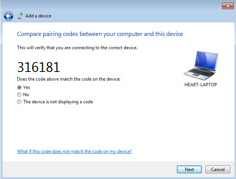Viewport: 236px width, 179px height.
Task: Close the Add a device window
Action: 228,6
